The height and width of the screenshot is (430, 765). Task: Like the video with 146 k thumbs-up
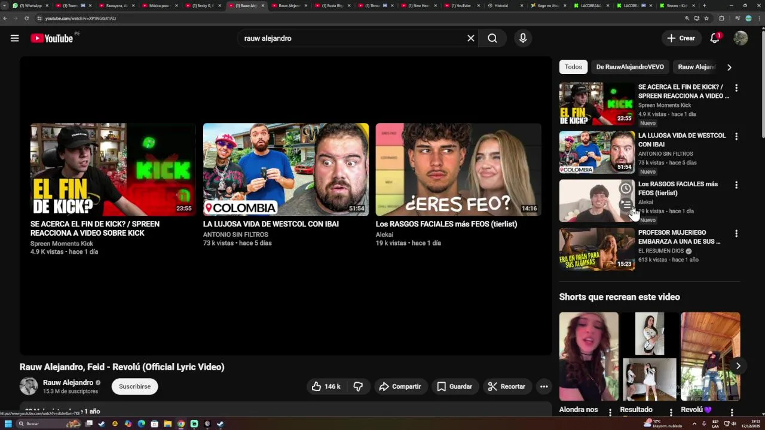[326, 386]
